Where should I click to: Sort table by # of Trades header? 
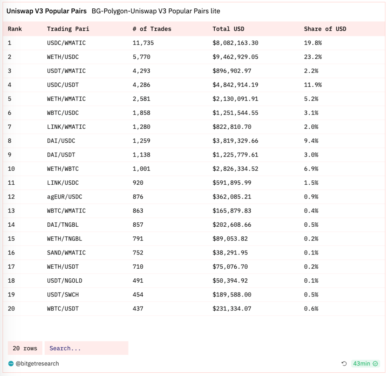tap(152, 29)
